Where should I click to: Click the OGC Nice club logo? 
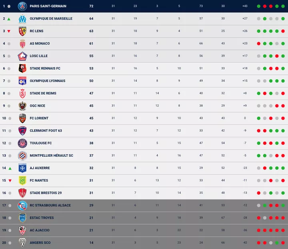tap(22, 106)
